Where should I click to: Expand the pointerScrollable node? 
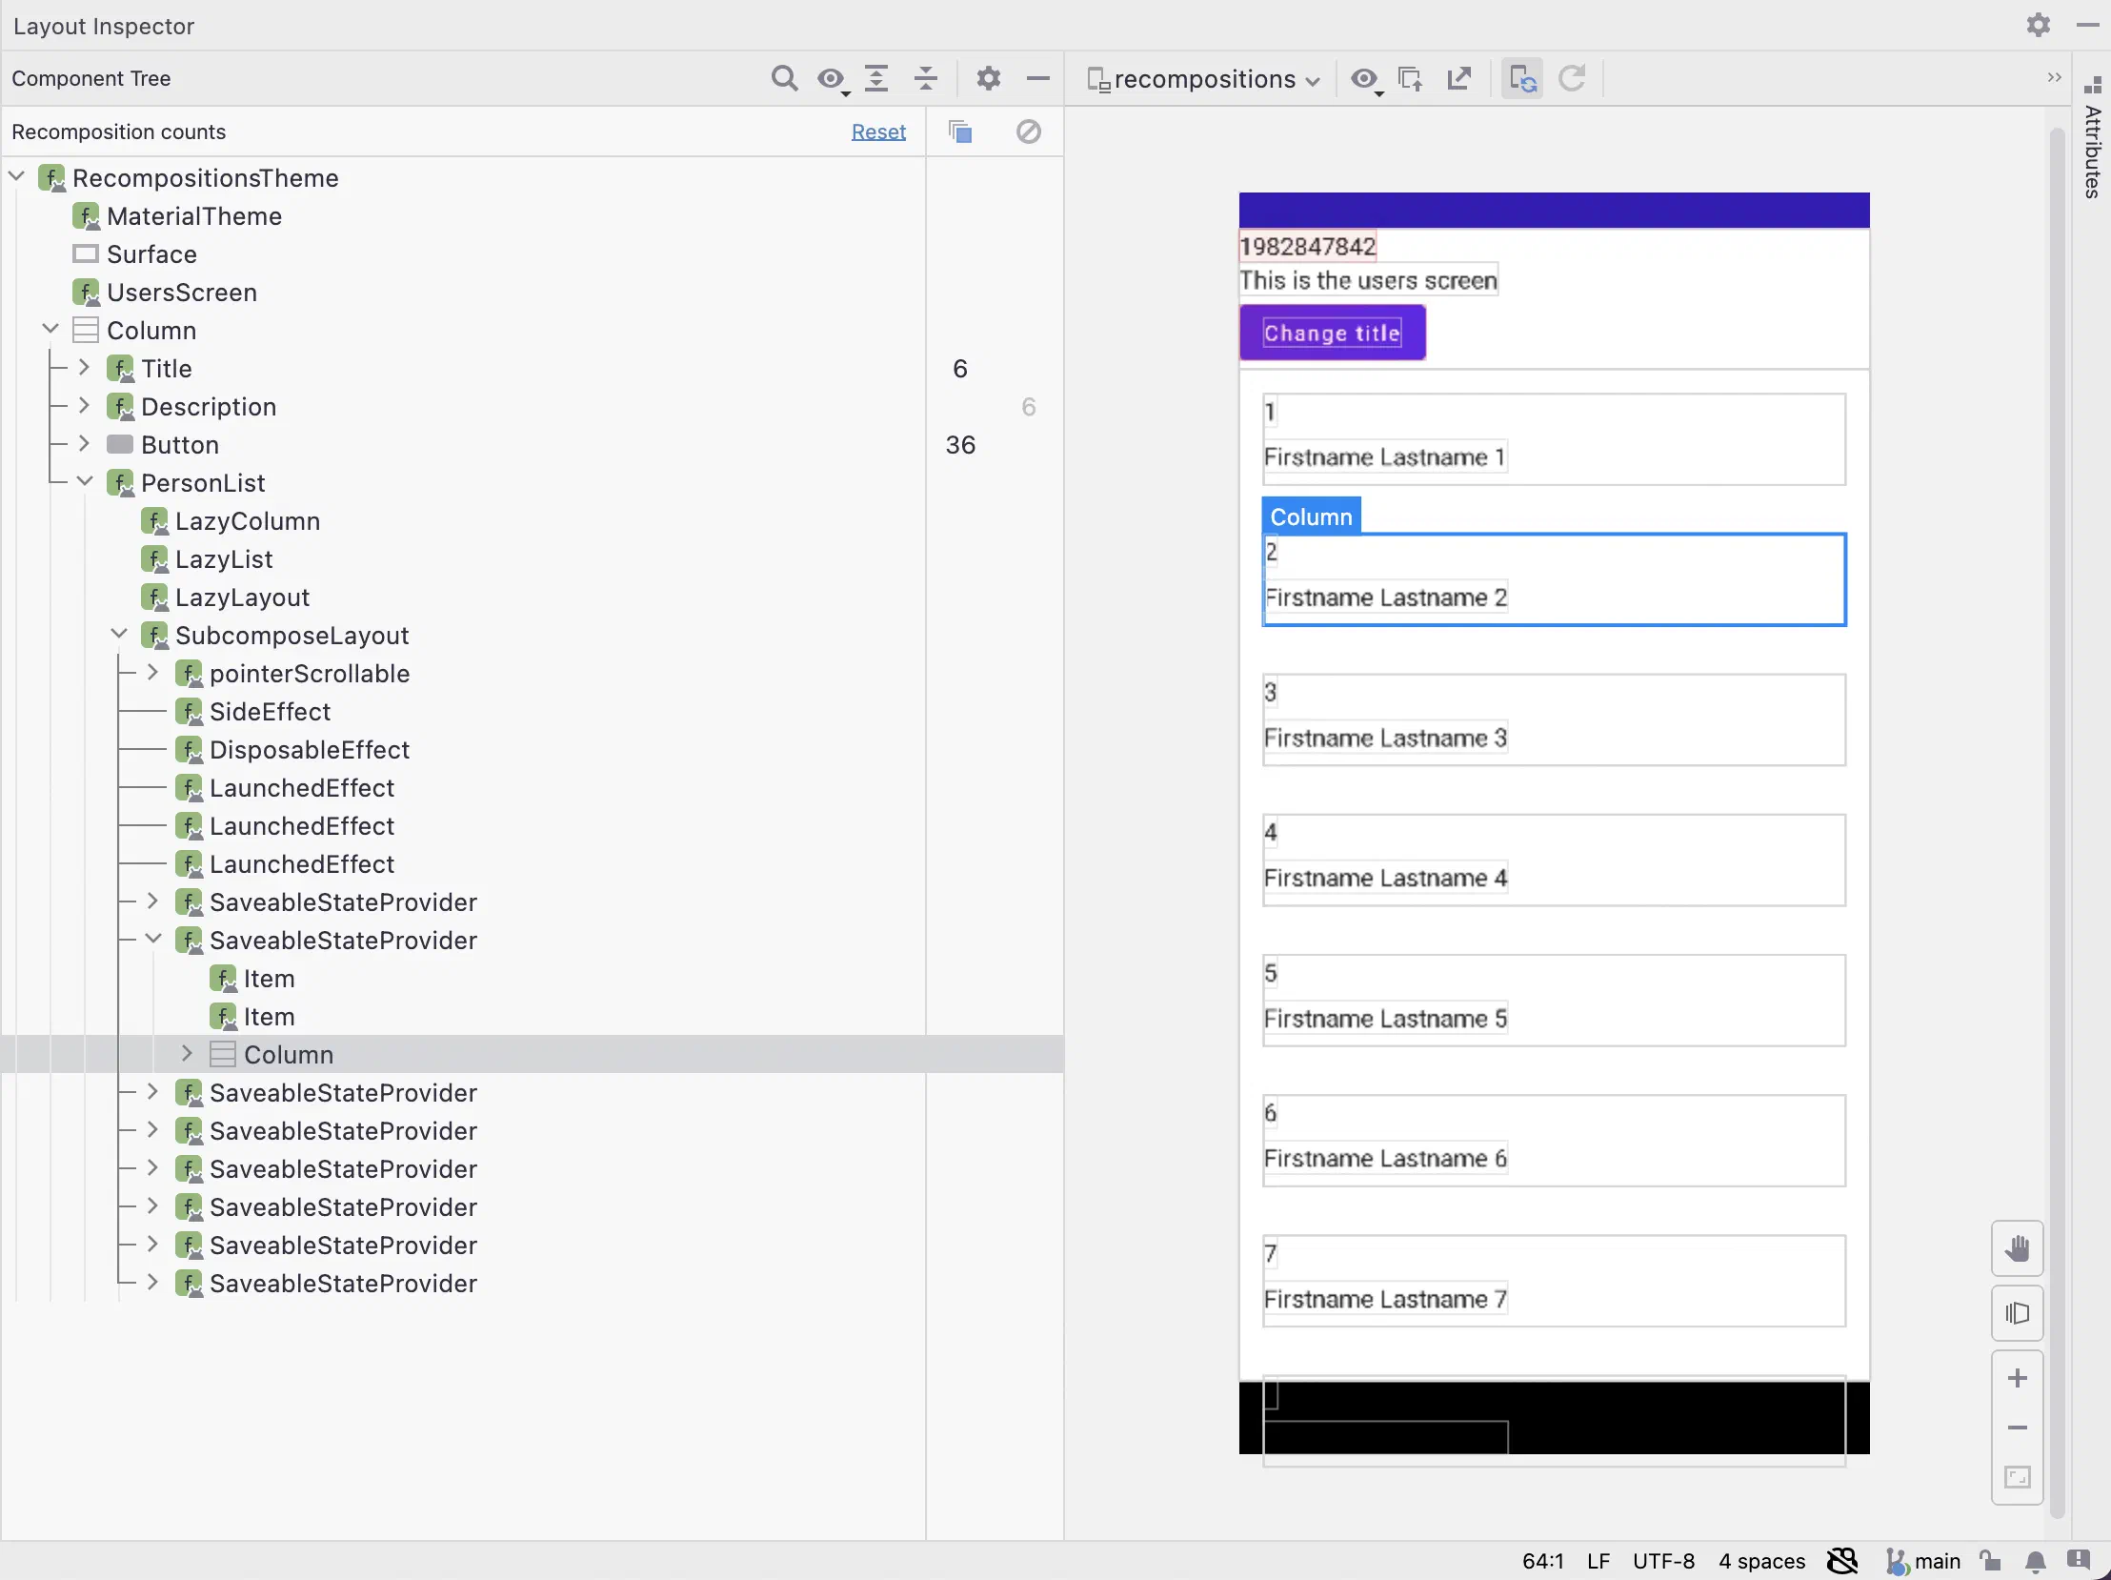(x=152, y=674)
